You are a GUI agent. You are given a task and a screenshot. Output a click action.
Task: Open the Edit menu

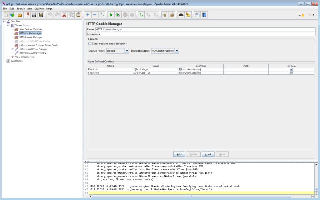click(x=12, y=8)
